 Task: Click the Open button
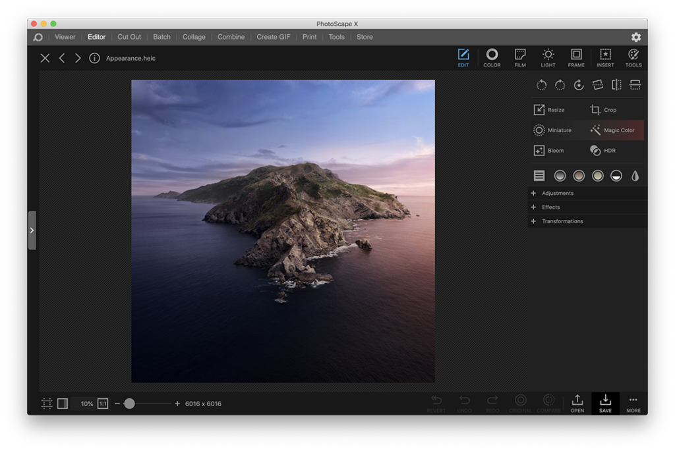coord(577,404)
